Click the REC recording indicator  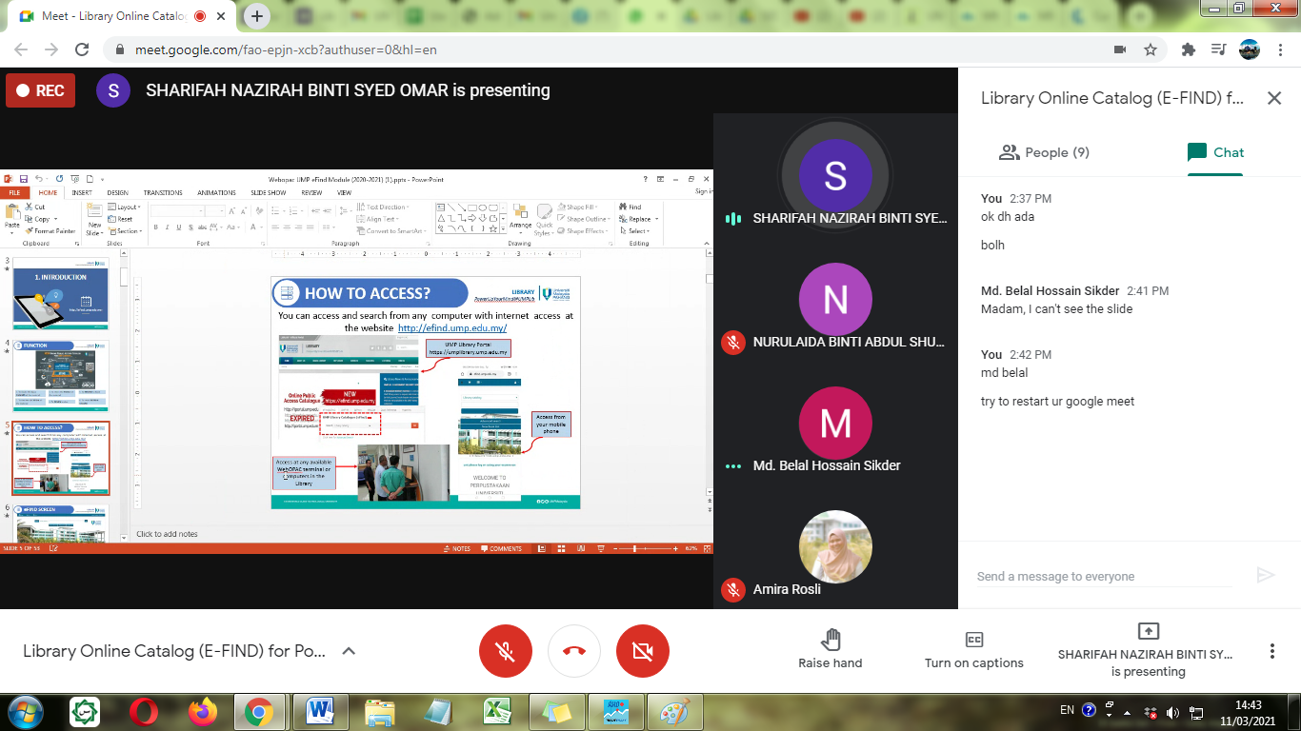coord(40,90)
